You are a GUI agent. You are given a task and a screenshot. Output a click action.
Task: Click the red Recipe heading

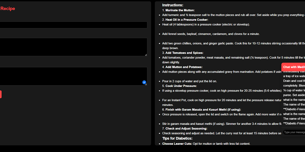tap(8, 9)
